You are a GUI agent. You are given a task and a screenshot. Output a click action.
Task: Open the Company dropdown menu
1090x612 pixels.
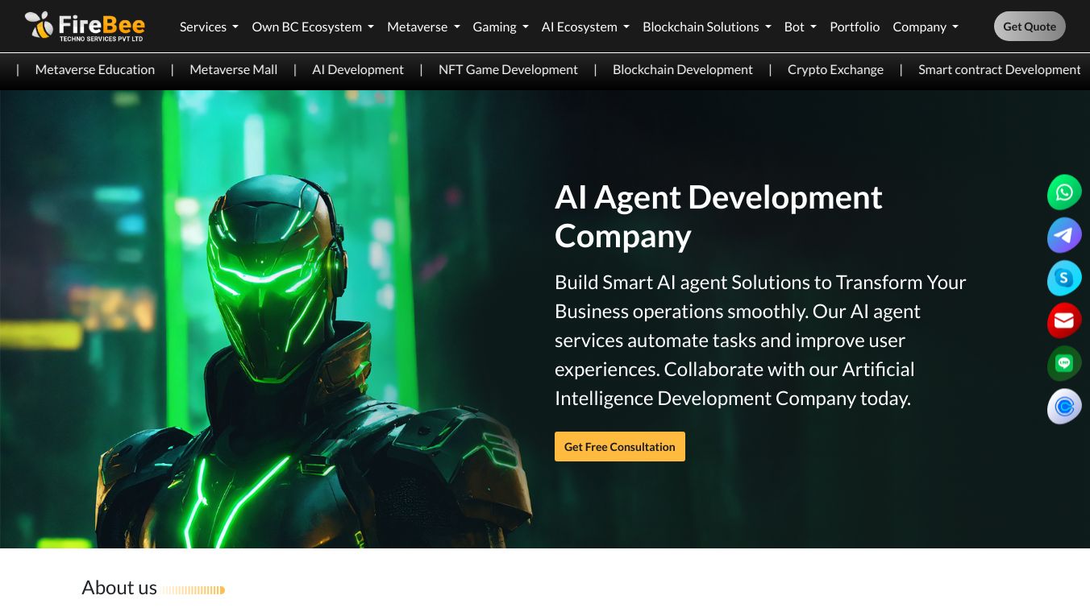[x=926, y=27]
